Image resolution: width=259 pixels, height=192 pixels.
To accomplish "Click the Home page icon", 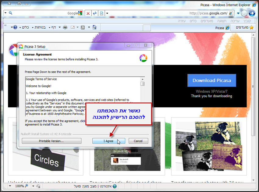I will [x=94, y=27].
